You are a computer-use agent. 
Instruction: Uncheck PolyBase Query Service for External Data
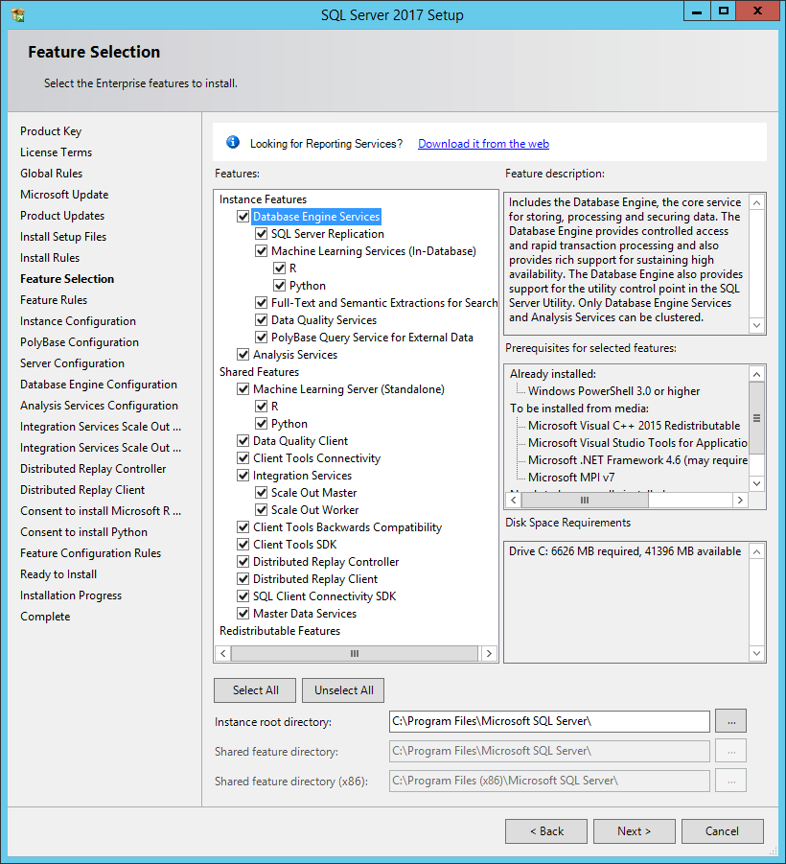click(x=261, y=338)
